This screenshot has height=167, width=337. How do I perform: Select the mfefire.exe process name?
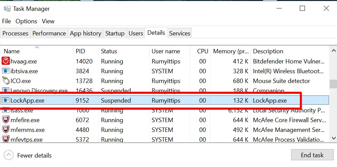[25, 120]
